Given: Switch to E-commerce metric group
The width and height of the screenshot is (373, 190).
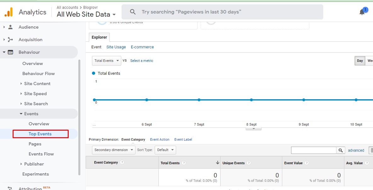Looking at the screenshot, I should coord(142,47).
